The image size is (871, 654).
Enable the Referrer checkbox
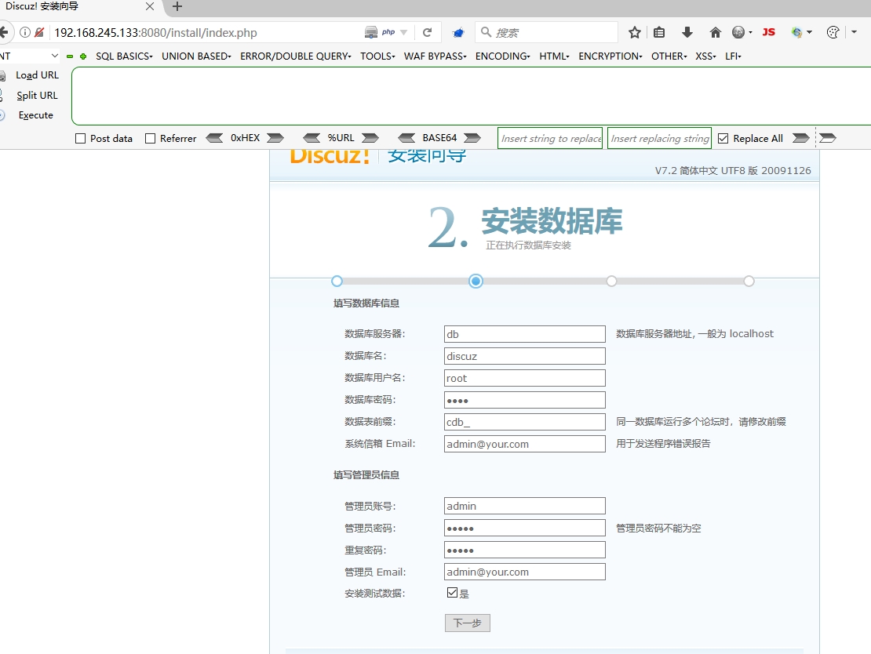tap(151, 139)
